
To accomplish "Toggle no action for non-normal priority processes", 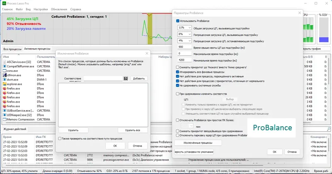I will (178, 81).
